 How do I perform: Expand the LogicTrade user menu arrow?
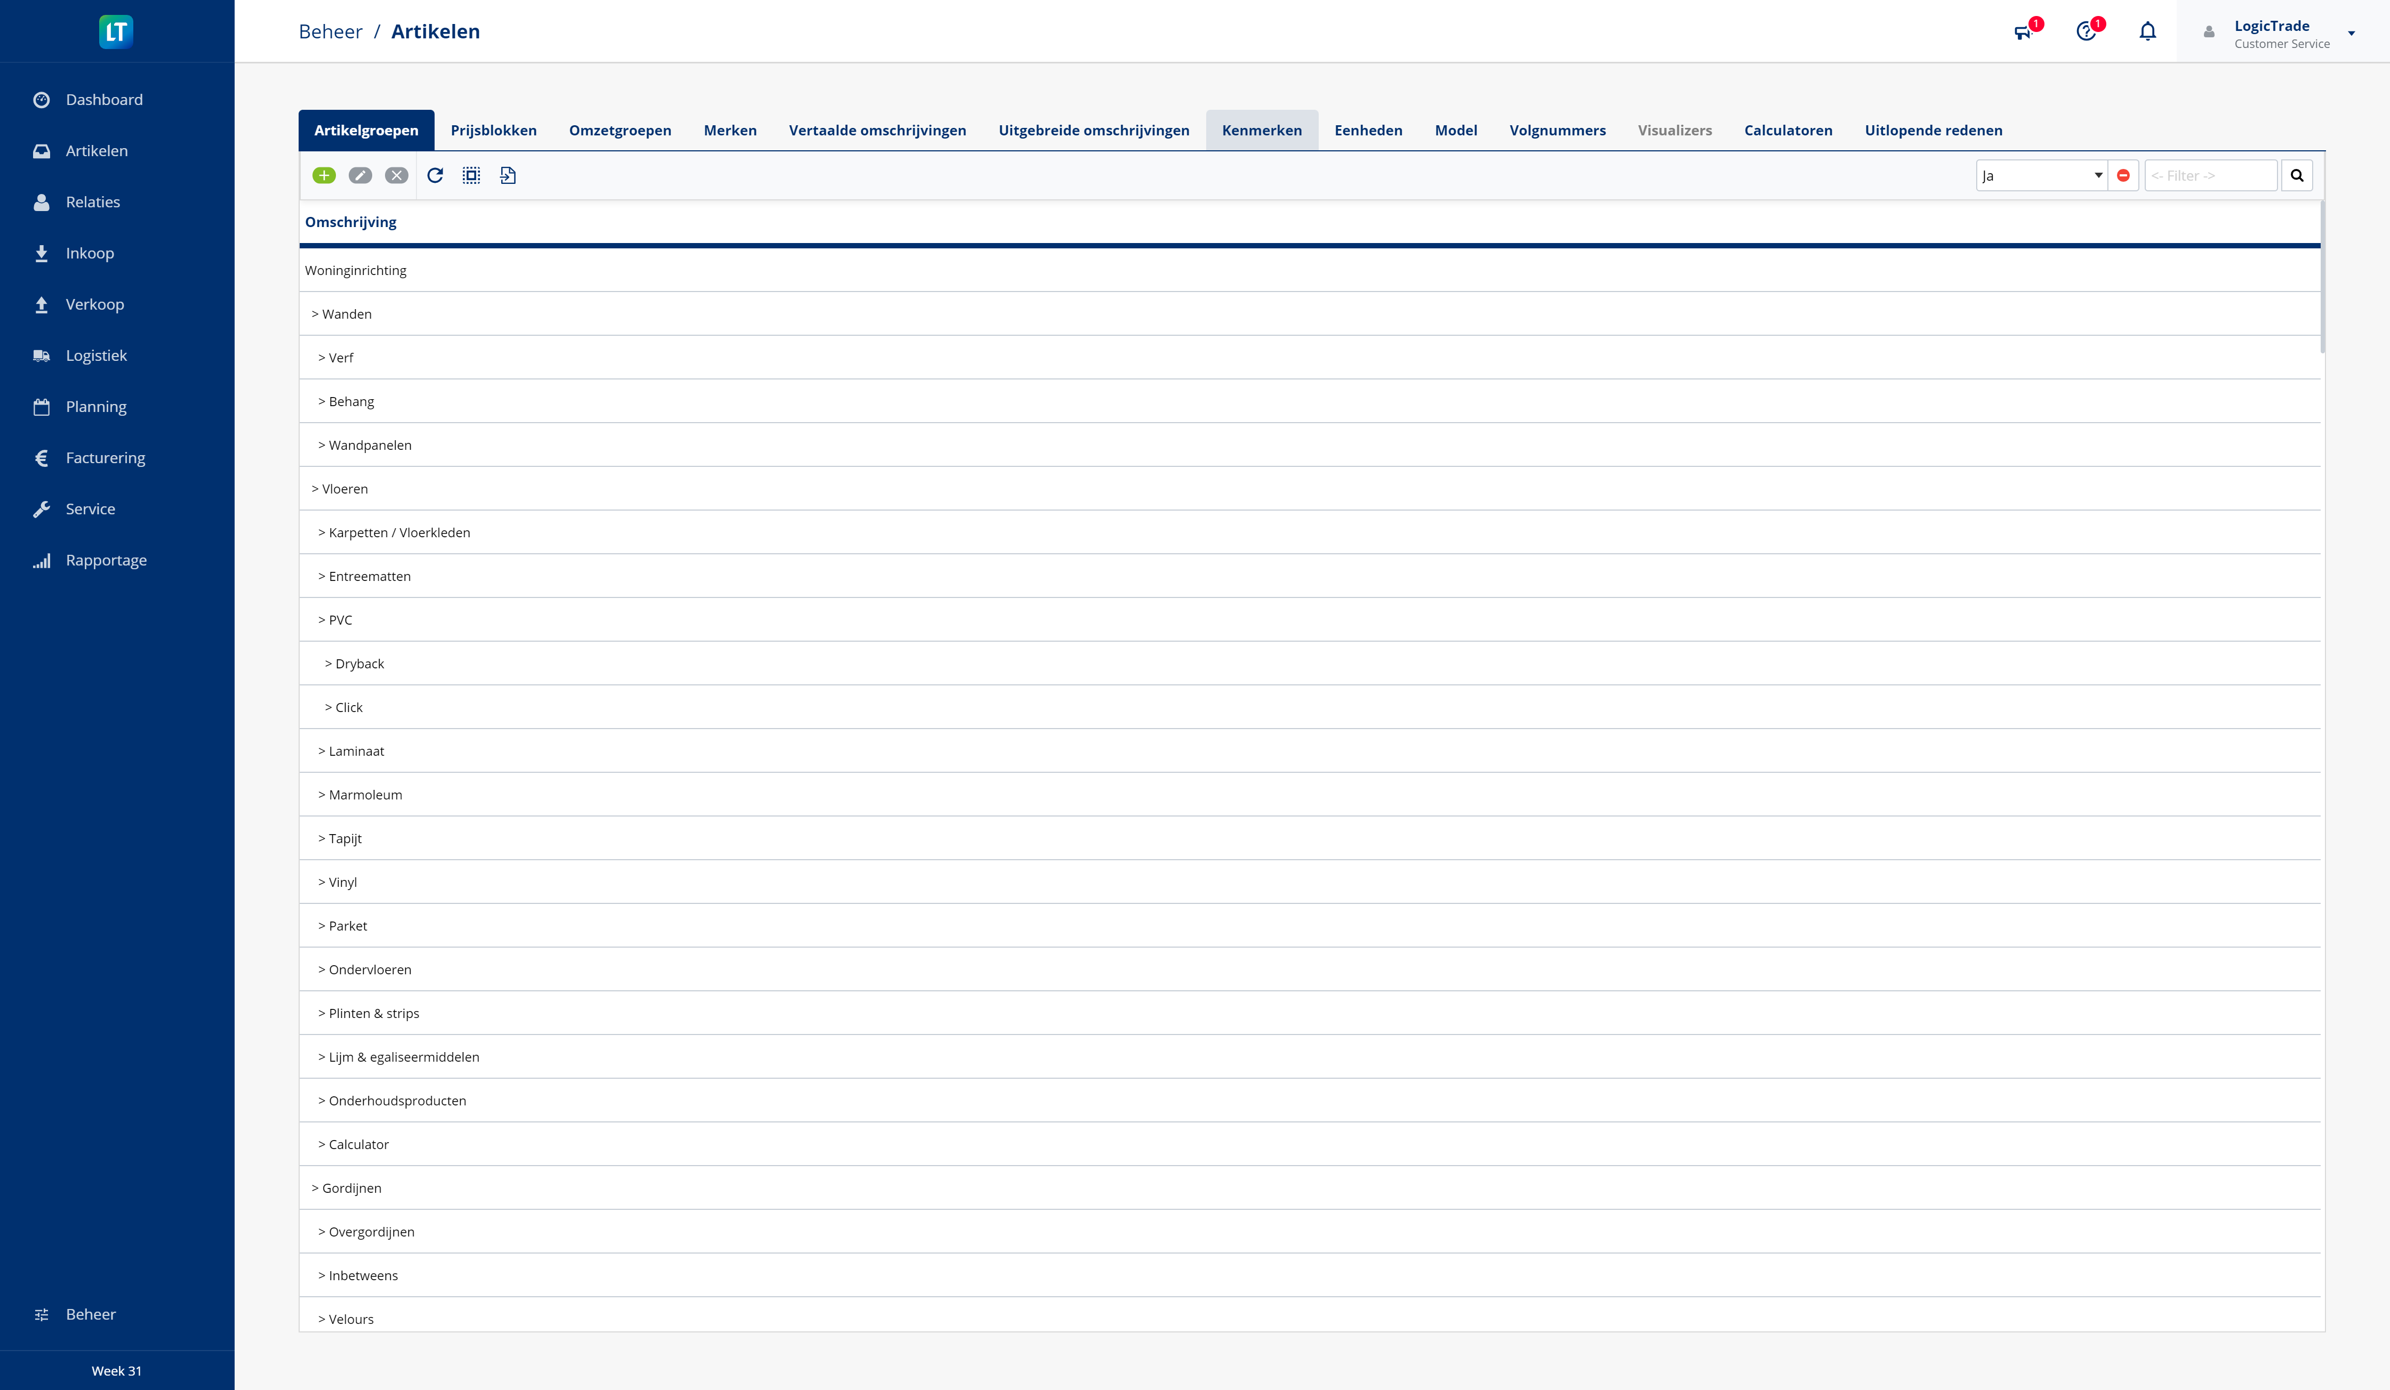tap(2351, 33)
